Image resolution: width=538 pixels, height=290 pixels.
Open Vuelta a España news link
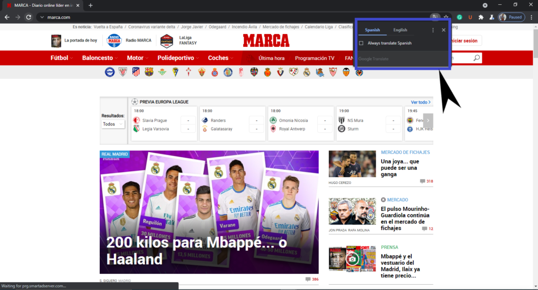point(108,27)
